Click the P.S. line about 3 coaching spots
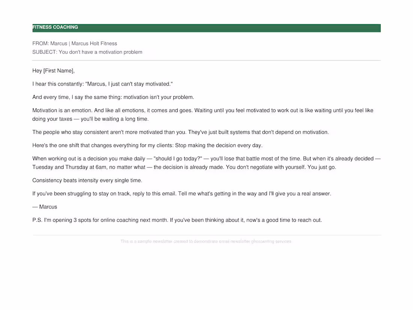Viewport: 413px width, 310px height. pos(177,220)
